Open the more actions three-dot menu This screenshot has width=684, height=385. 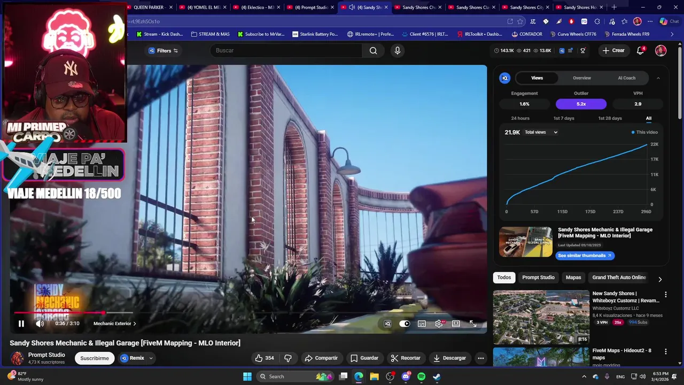point(480,358)
